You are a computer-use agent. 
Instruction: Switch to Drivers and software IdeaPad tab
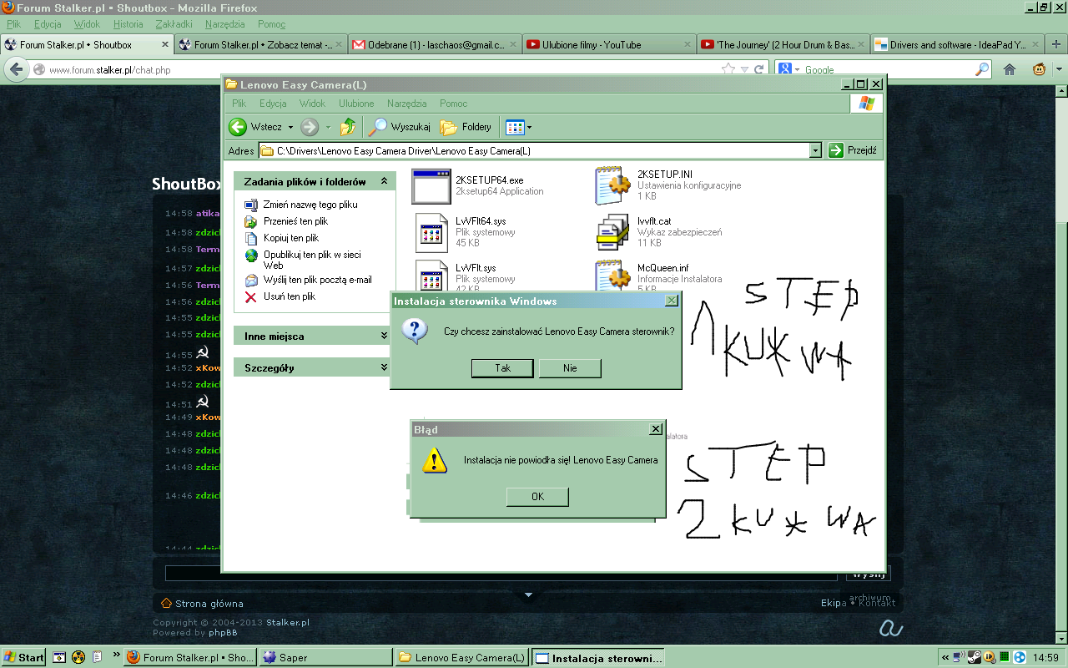tap(955, 44)
